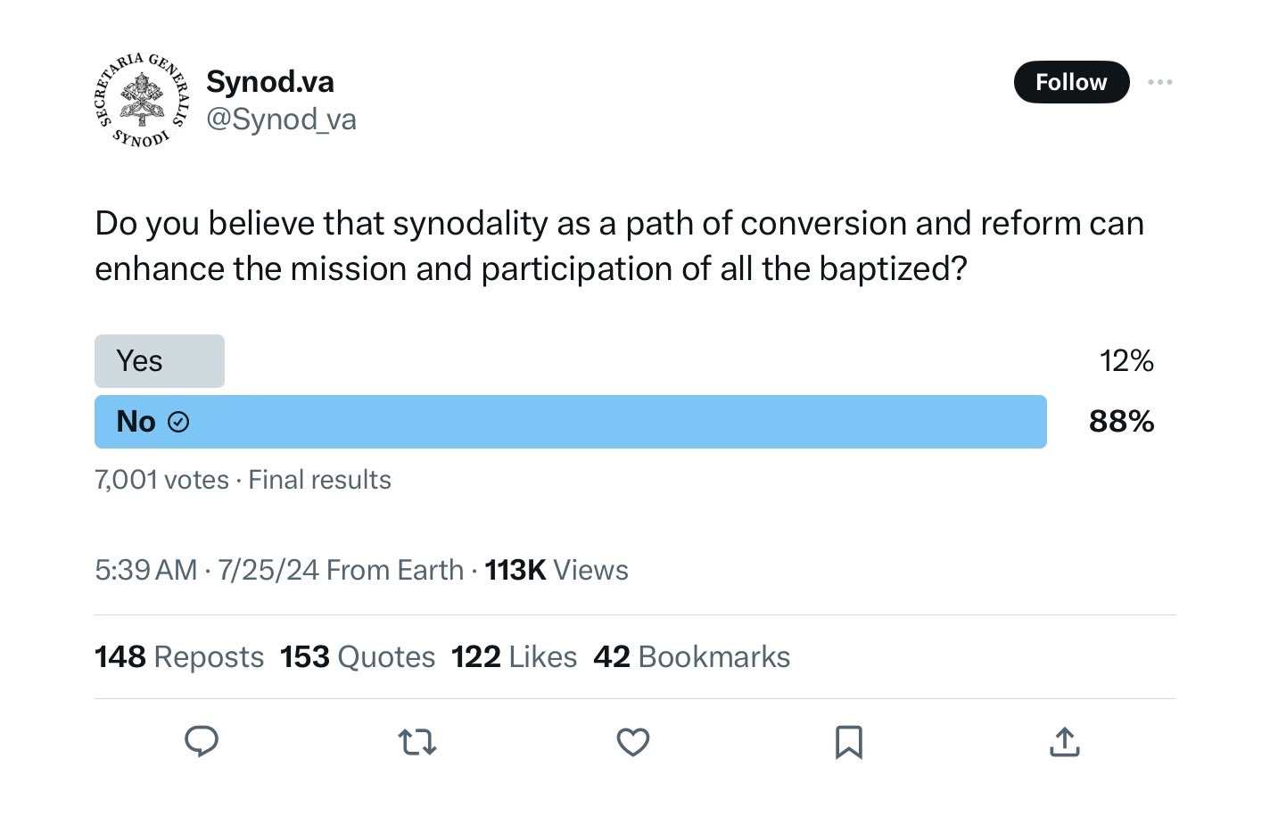Viewport: 1270px width, 824px height.
Task: Click the checkmark icon beside No
Action: 178,422
